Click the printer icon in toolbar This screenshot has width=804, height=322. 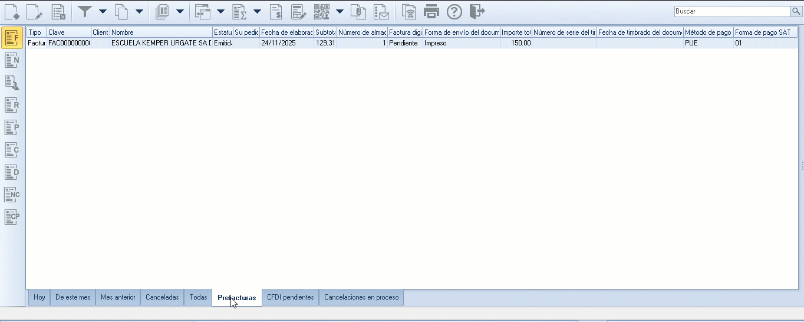(x=431, y=11)
